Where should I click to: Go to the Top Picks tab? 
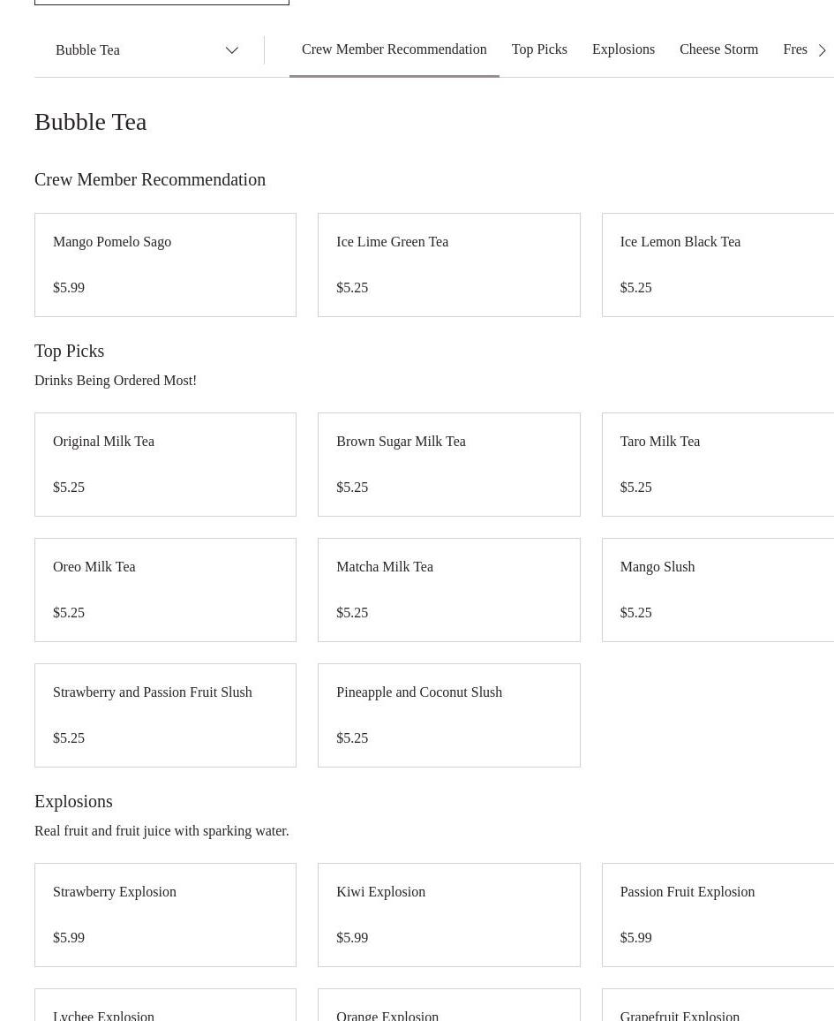pos(539,49)
